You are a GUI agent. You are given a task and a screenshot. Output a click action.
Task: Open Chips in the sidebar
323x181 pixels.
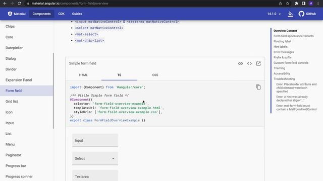[x=27, y=26]
